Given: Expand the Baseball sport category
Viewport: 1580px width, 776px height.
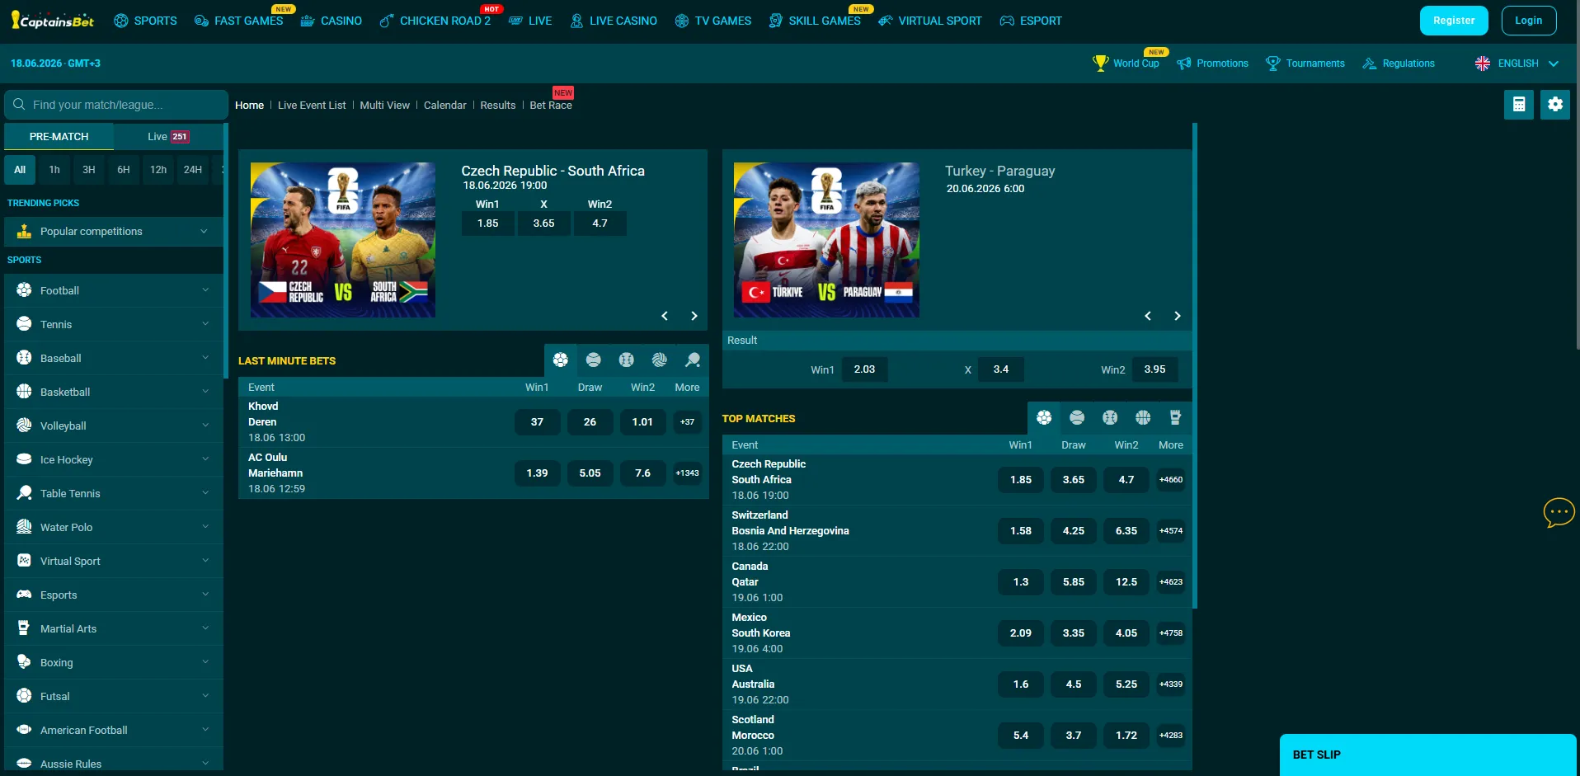Looking at the screenshot, I should [x=114, y=358].
